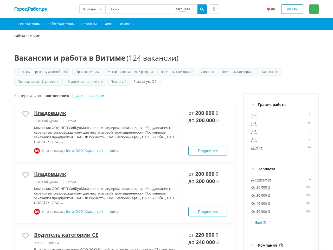Viewport: 333px width, 250px height.
Task: Open the Блог menu item
Action: tap(107, 24)
